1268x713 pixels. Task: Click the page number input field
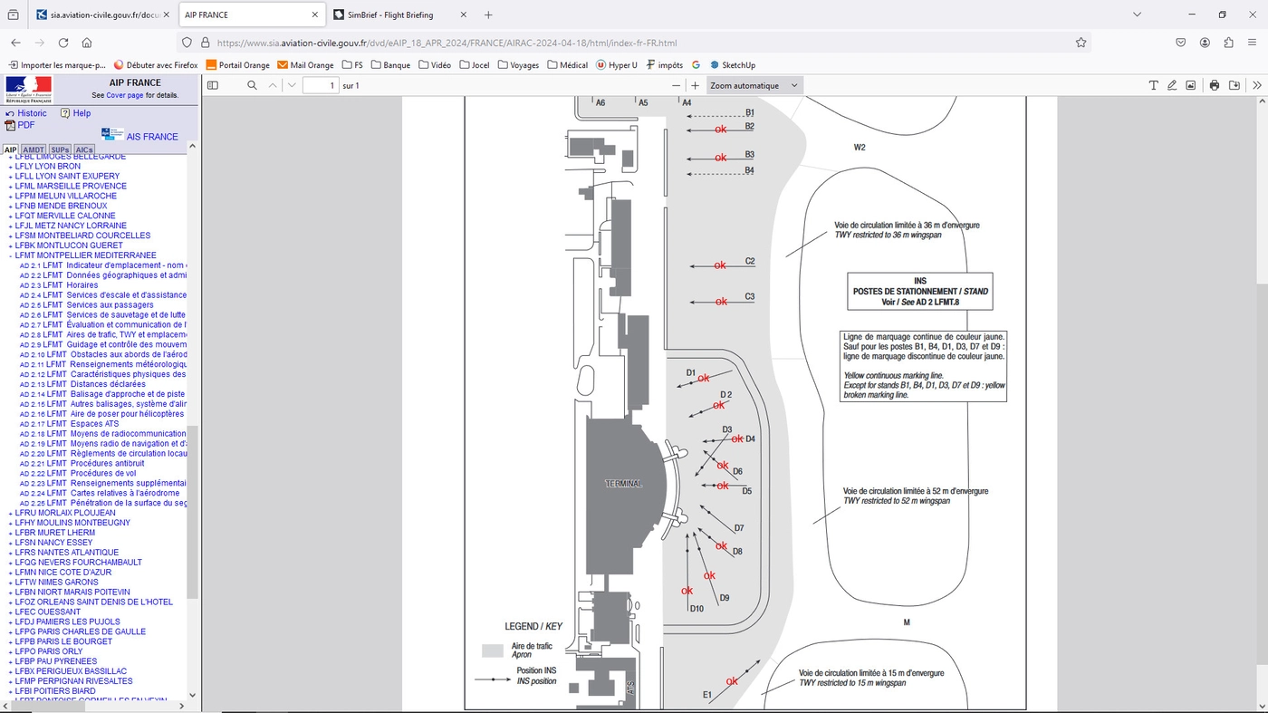click(320, 84)
